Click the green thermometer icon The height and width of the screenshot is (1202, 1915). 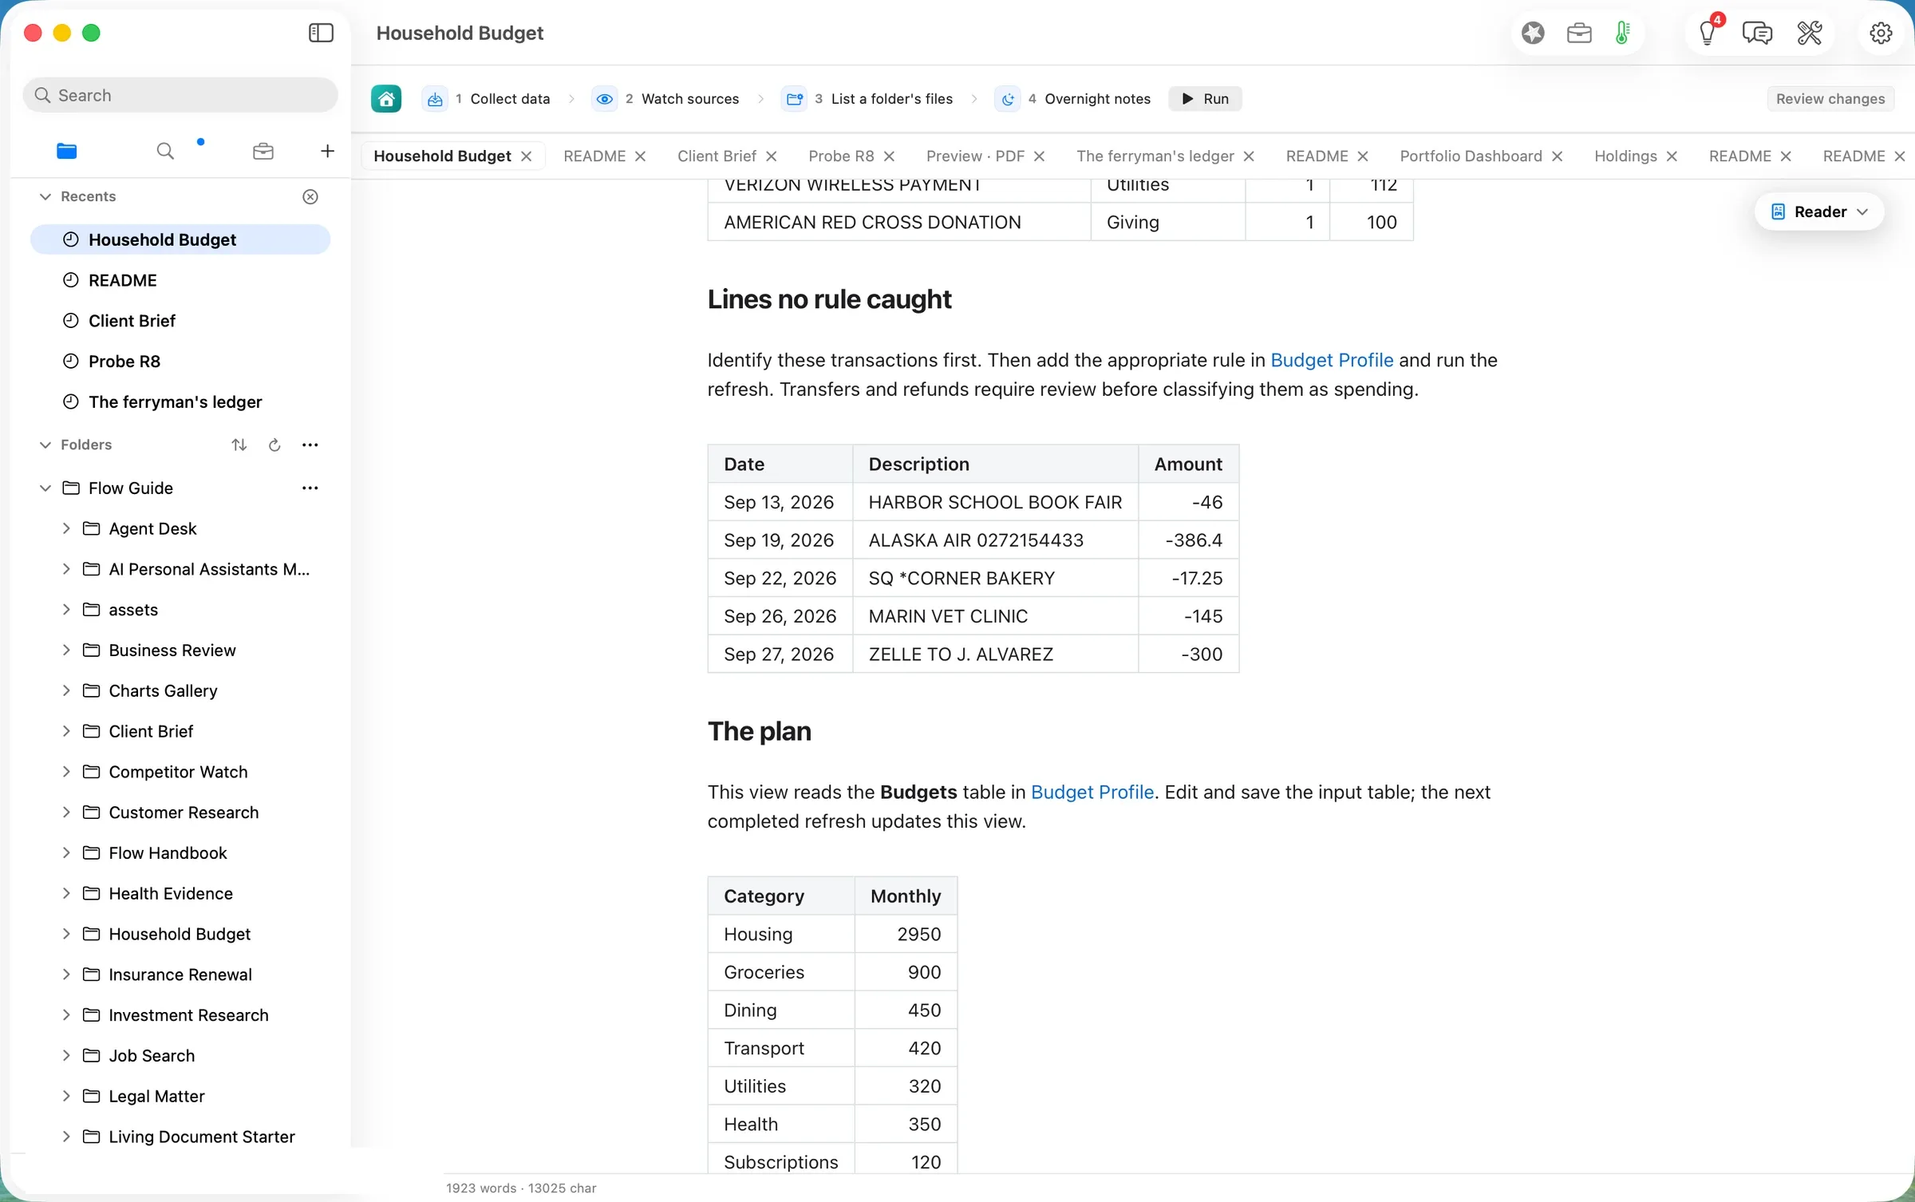pyautogui.click(x=1622, y=33)
